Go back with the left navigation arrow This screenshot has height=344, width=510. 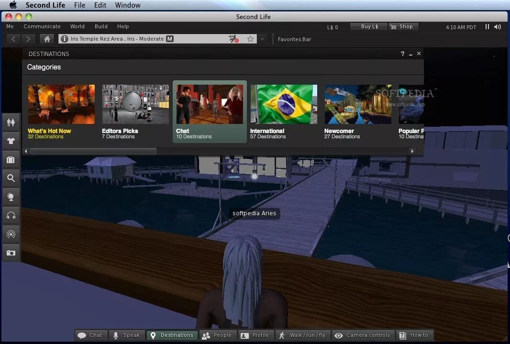click(13, 39)
